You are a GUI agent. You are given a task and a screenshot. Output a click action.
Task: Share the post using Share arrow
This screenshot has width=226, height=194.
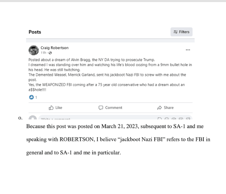pos(165,107)
